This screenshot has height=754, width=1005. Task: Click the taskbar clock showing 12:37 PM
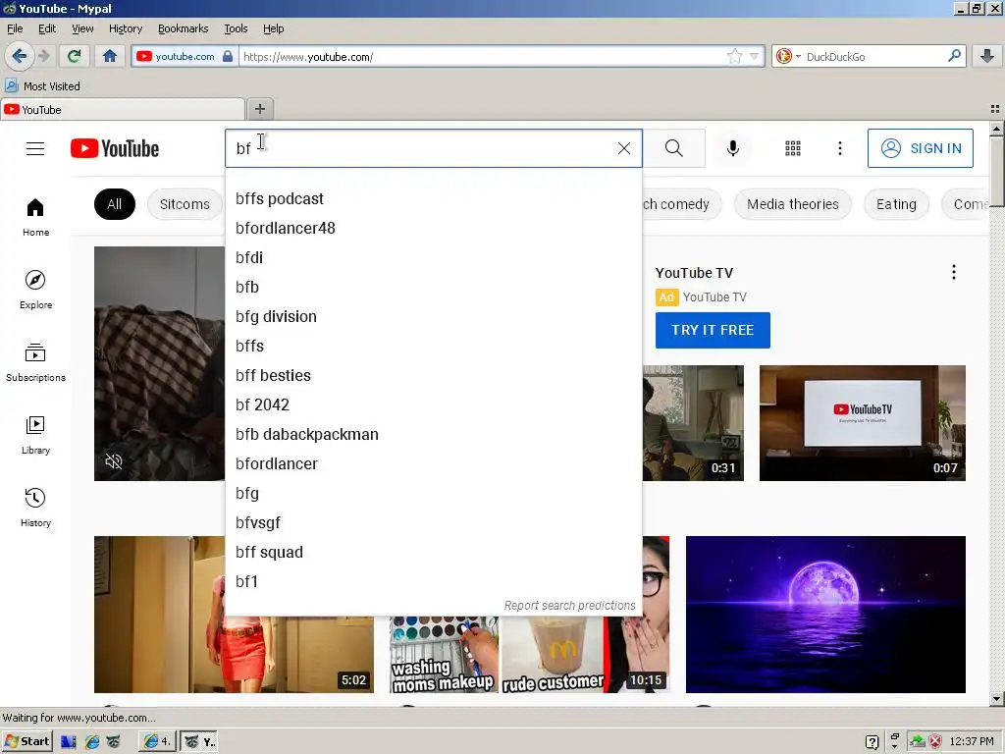click(x=972, y=741)
